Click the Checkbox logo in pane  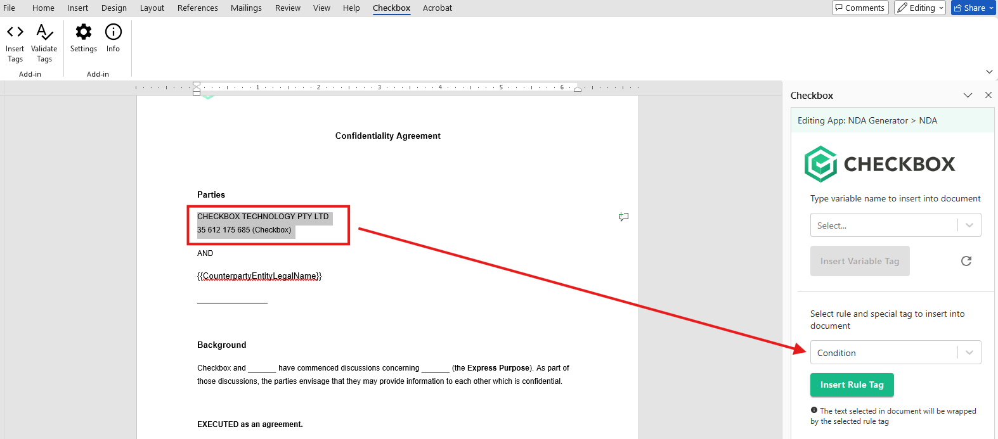880,164
